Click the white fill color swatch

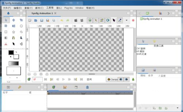coord(16,57)
